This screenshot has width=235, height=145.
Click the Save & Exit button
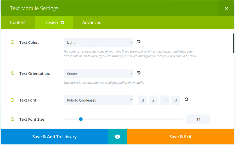point(180,136)
